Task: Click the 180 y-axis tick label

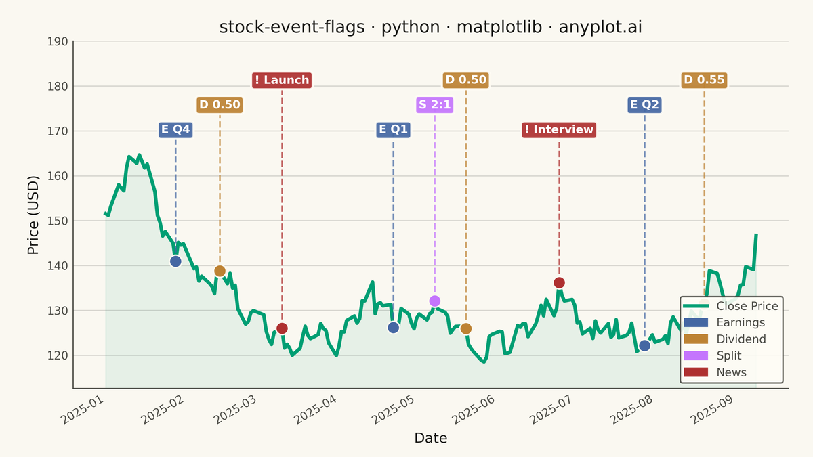Action: (59, 87)
